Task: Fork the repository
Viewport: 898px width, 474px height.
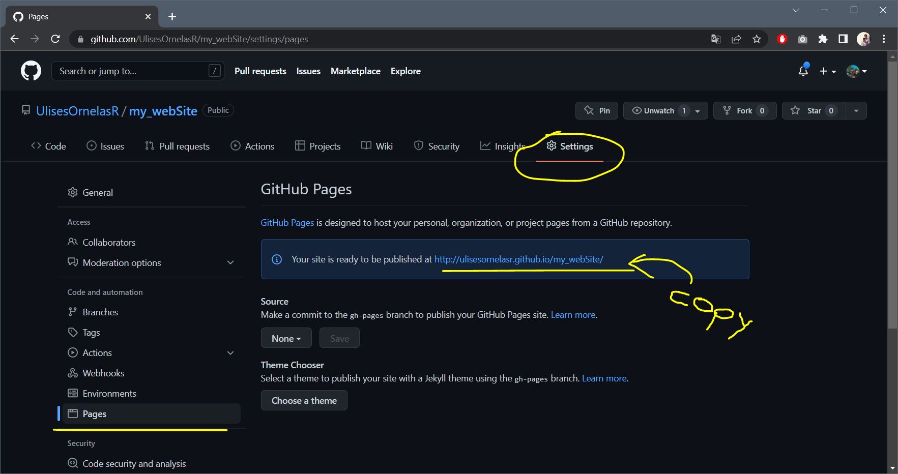Action: coord(745,110)
